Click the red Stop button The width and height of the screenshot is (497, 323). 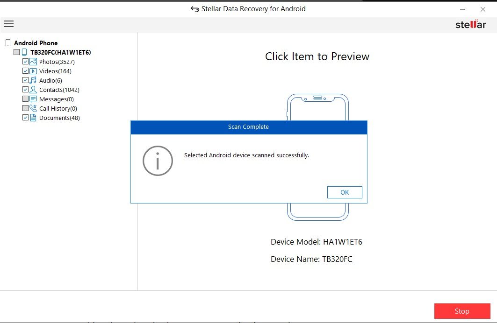(462, 311)
